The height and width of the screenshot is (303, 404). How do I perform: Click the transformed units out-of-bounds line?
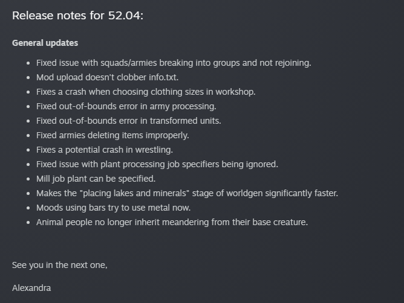[128, 121]
